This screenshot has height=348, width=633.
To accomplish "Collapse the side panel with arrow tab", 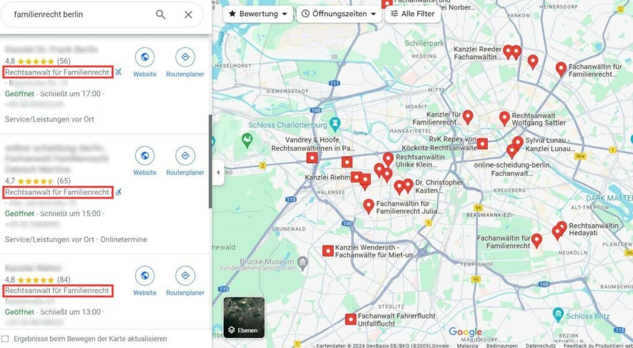I will coord(218,172).
